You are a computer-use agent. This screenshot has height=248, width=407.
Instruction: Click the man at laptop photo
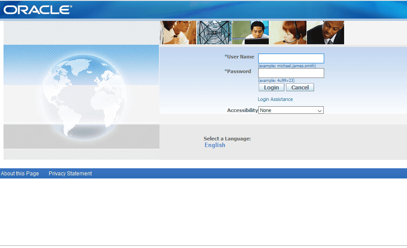pyautogui.click(x=251, y=32)
